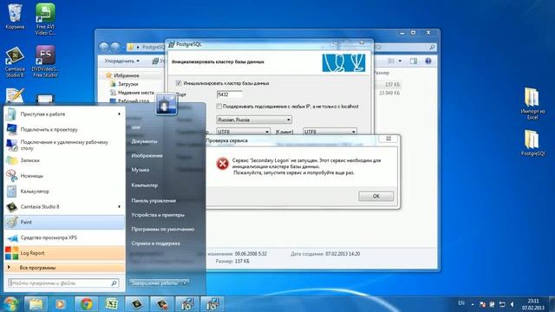This screenshot has height=312, width=555.
Task: Show hidden tray icons arrow
Action: click(x=473, y=304)
